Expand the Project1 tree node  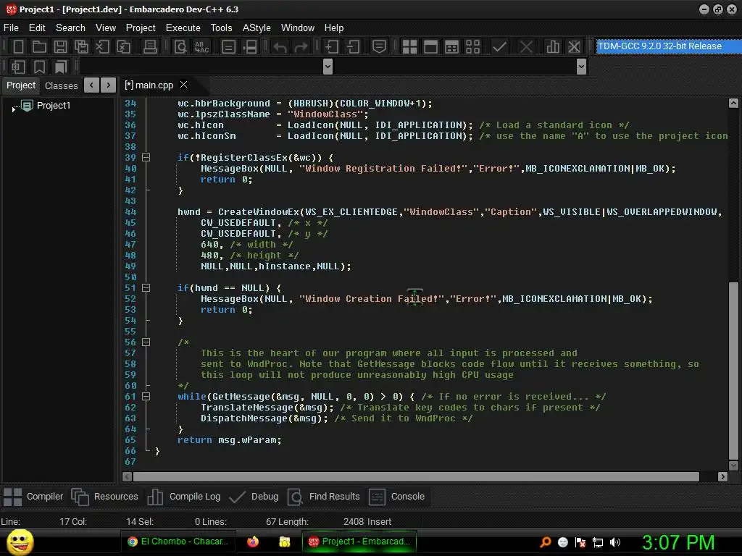[x=13, y=109]
